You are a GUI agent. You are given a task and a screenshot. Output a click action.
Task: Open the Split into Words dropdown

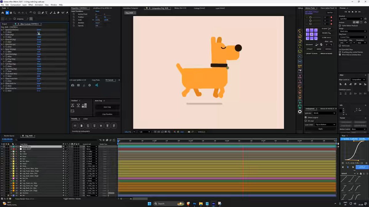pos(324,113)
